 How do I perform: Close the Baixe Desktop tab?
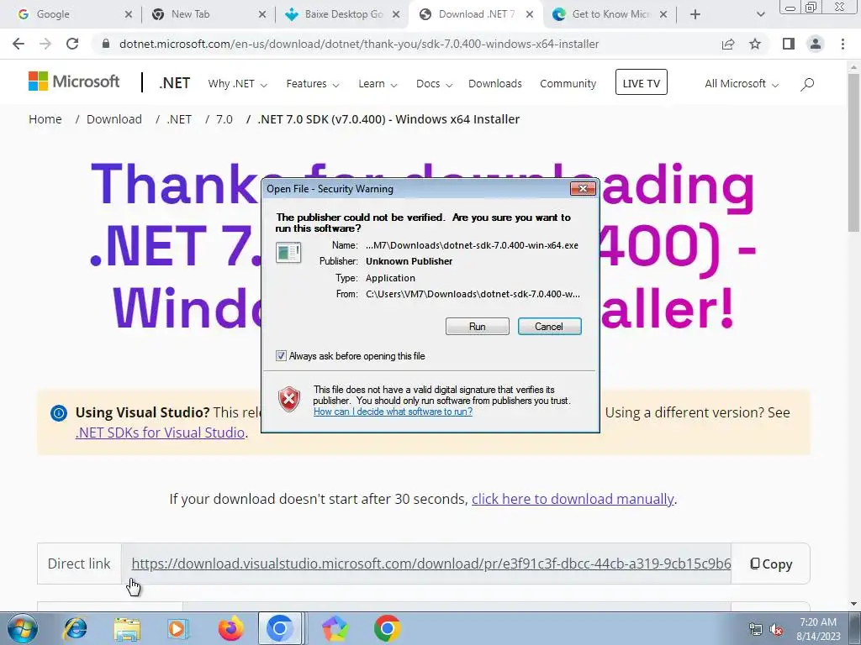[396, 15]
